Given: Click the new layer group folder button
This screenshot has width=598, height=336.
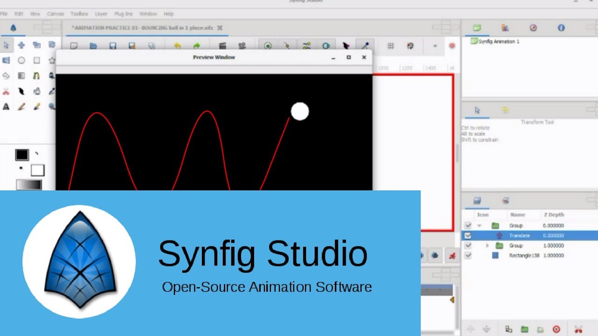Looking at the screenshot, I should [x=525, y=329].
